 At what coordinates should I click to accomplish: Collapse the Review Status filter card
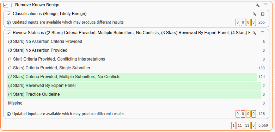point(262,32)
